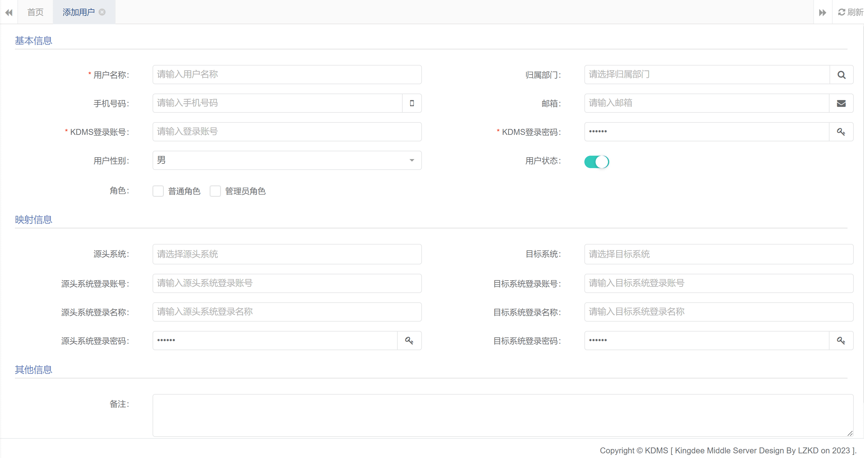Click the department search magnifier icon

tap(841, 75)
